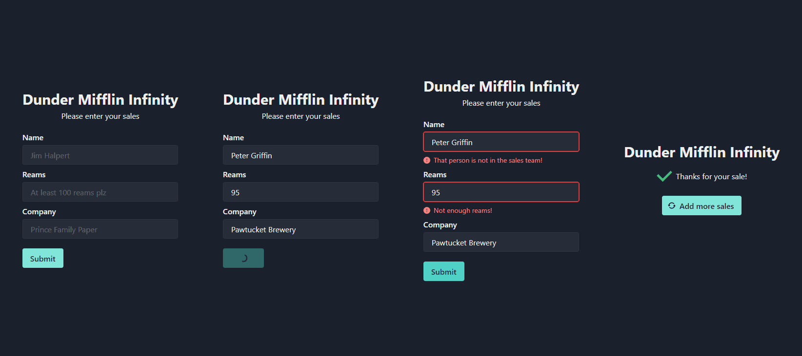Focus the Pawtucket Brewery field in the loading form
Screen dimensions: 802x356
coord(301,229)
